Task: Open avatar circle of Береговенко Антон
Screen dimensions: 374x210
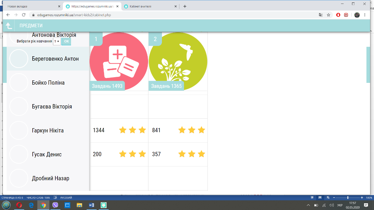Action: tap(18, 59)
